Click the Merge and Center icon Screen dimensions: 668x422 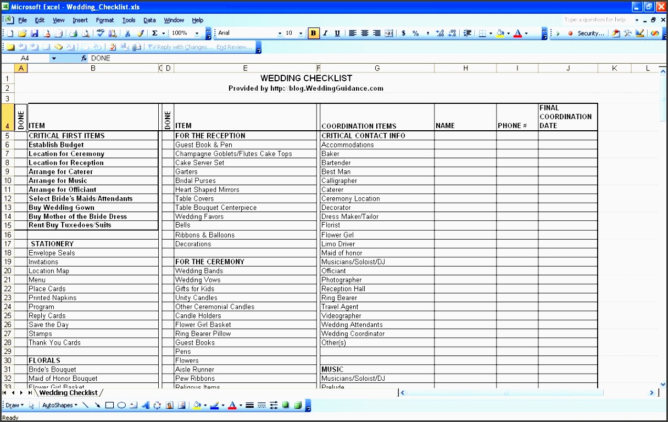(389, 34)
